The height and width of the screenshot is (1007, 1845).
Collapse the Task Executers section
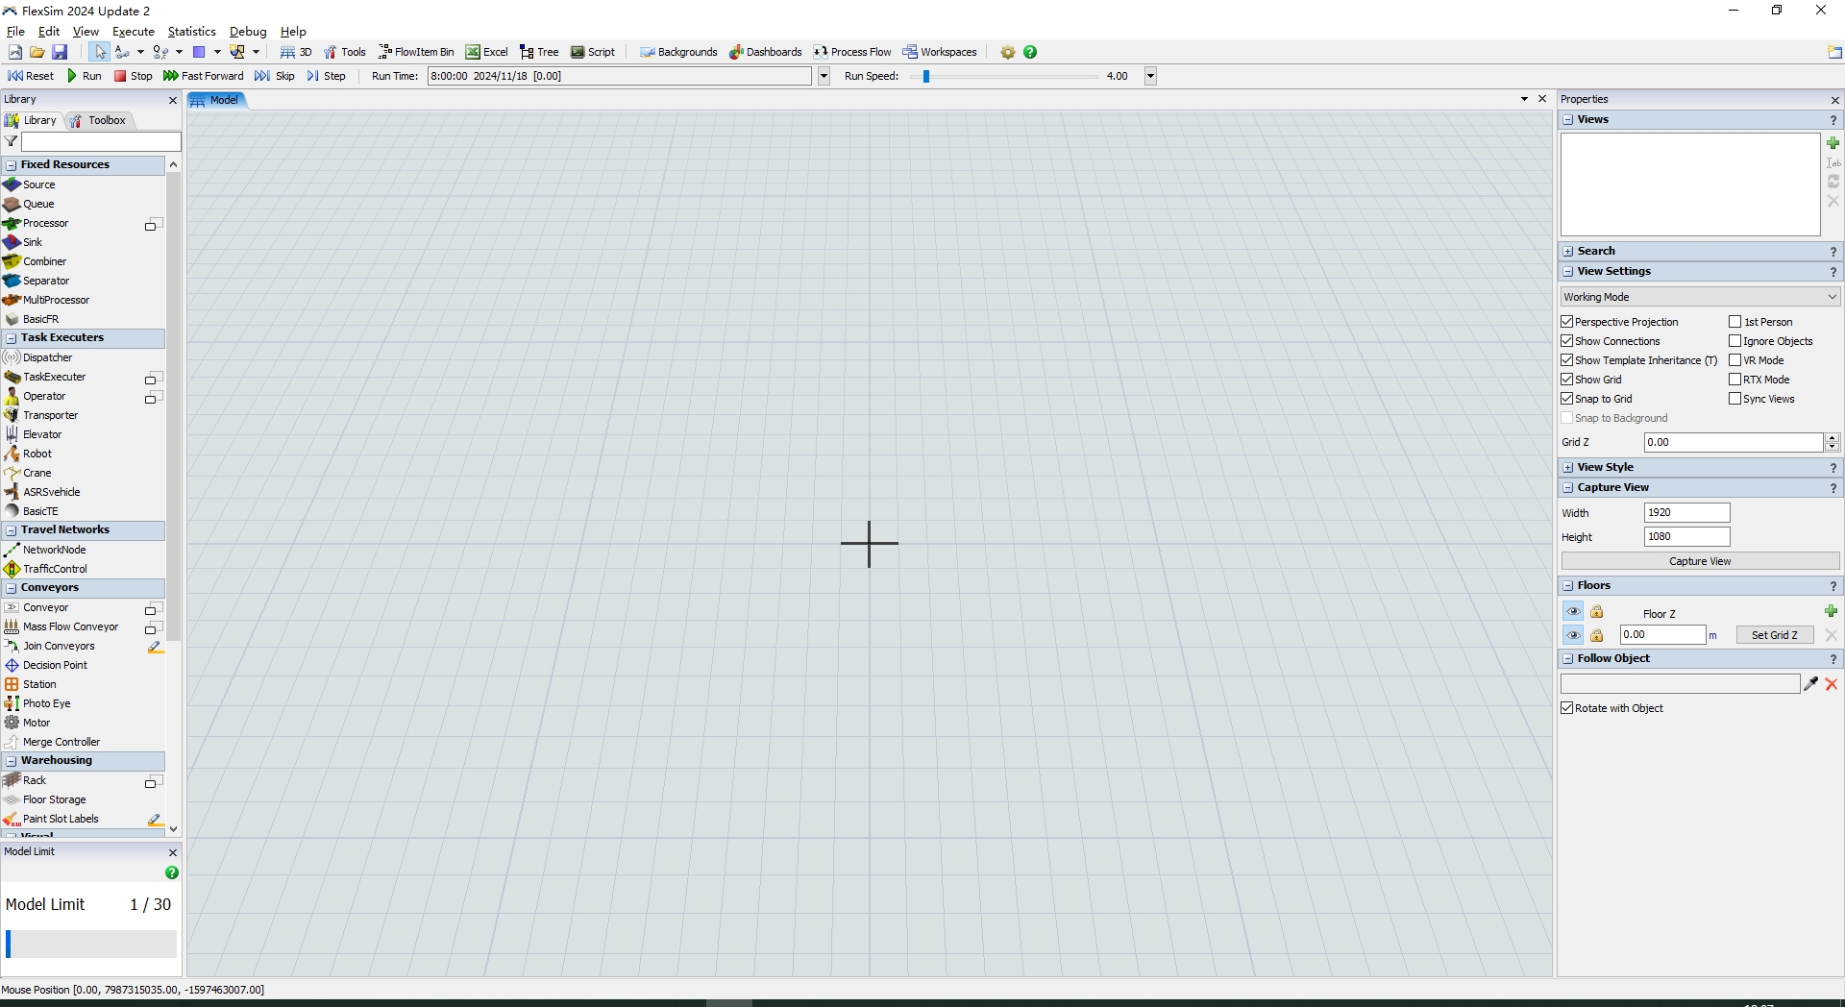coord(11,338)
